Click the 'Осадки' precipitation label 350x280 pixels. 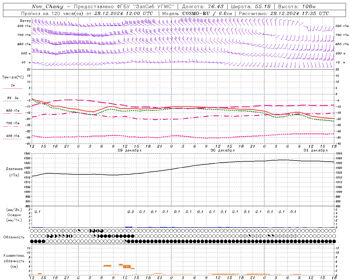14,215
